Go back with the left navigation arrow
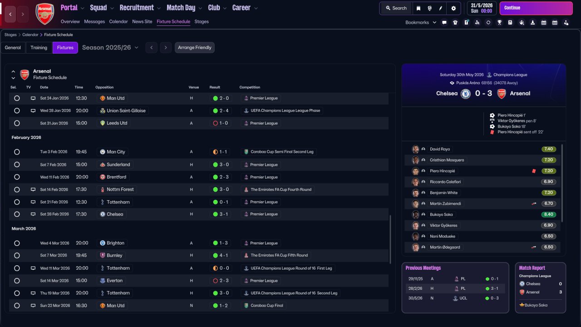Image resolution: width=581 pixels, height=327 pixels. click(10, 14)
